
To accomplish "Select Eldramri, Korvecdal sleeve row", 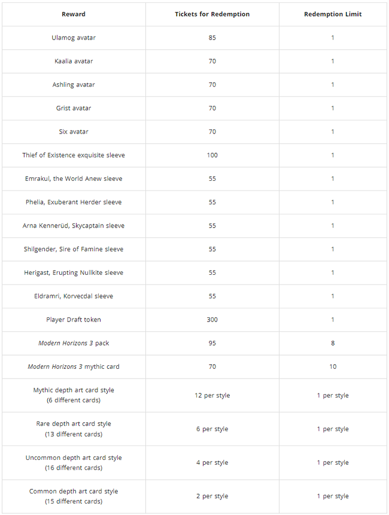I will pos(194,296).
